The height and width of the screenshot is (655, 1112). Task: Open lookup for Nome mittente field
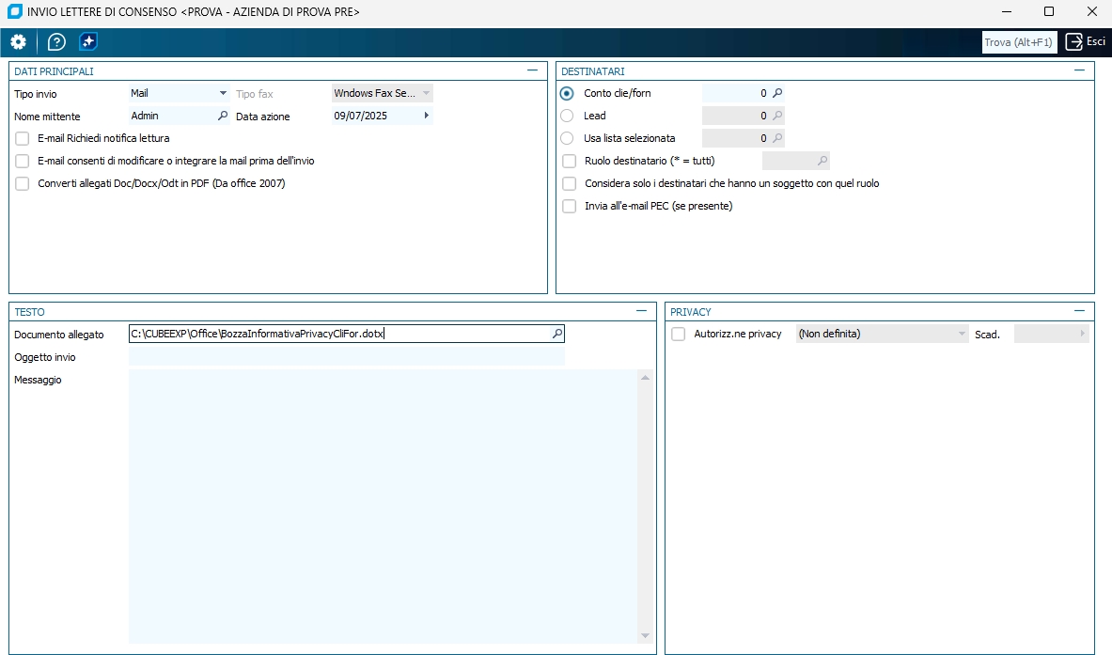[x=223, y=116]
